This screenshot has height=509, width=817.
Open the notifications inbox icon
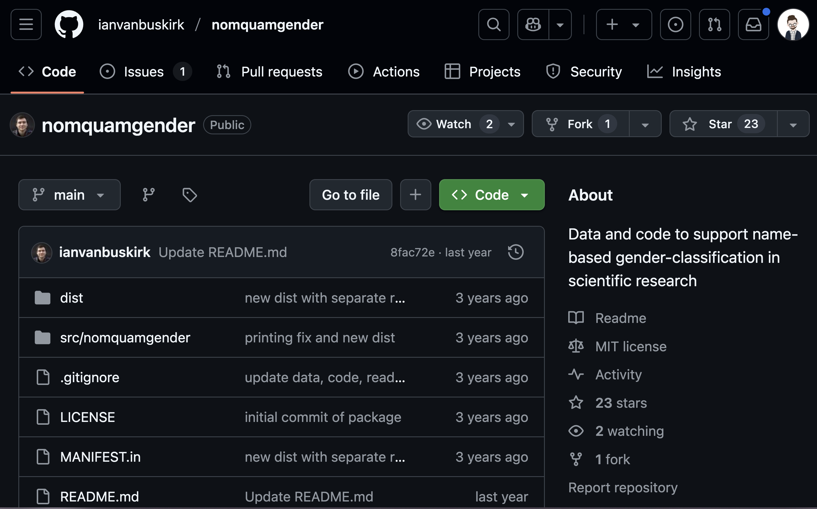[x=753, y=24]
